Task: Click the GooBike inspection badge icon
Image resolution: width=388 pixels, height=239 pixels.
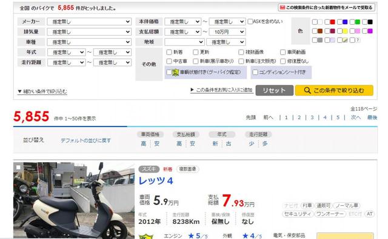Action: click(x=175, y=73)
